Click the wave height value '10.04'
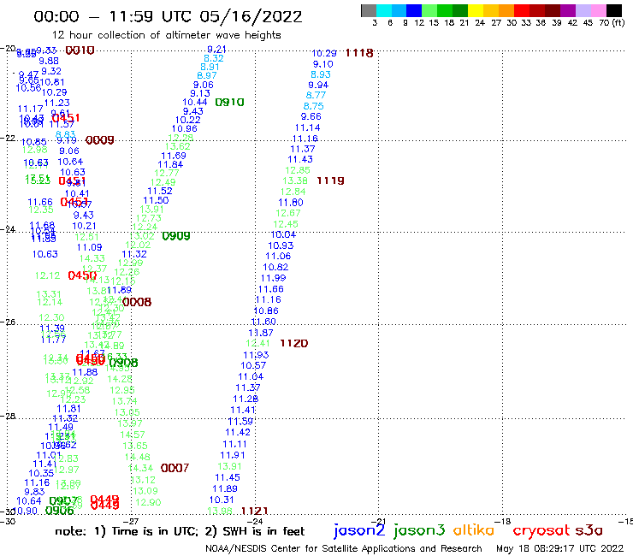The width and height of the screenshot is (633, 556). click(283, 234)
